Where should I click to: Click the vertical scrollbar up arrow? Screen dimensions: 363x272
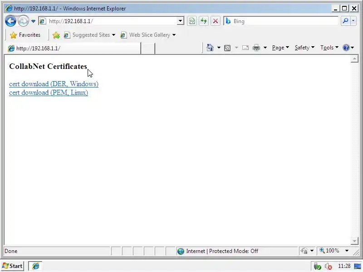pyautogui.click(x=354, y=59)
